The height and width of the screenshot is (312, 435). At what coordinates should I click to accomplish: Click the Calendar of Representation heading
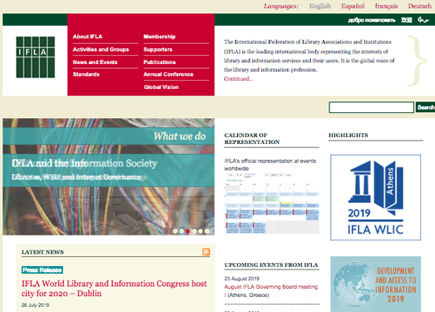[252, 138]
